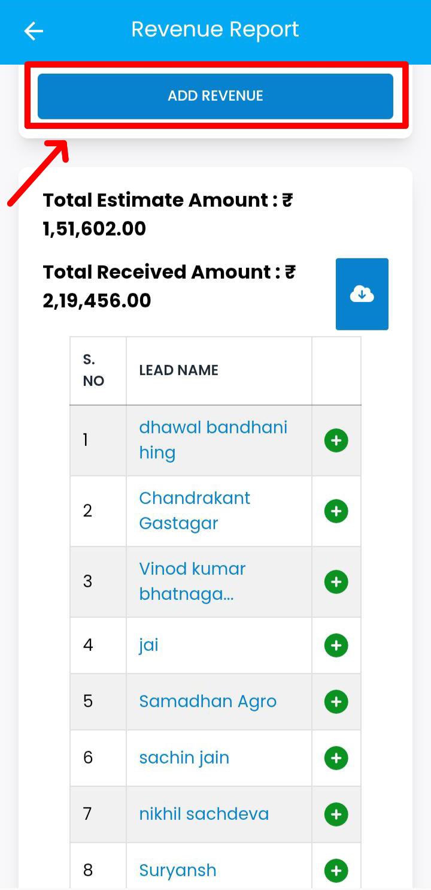This screenshot has width=431, height=890.
Task: Tap green plus icon for Samadhan Agro
Action: [336, 702]
